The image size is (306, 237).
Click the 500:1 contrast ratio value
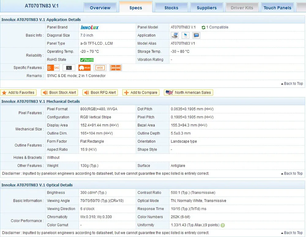point(193,193)
